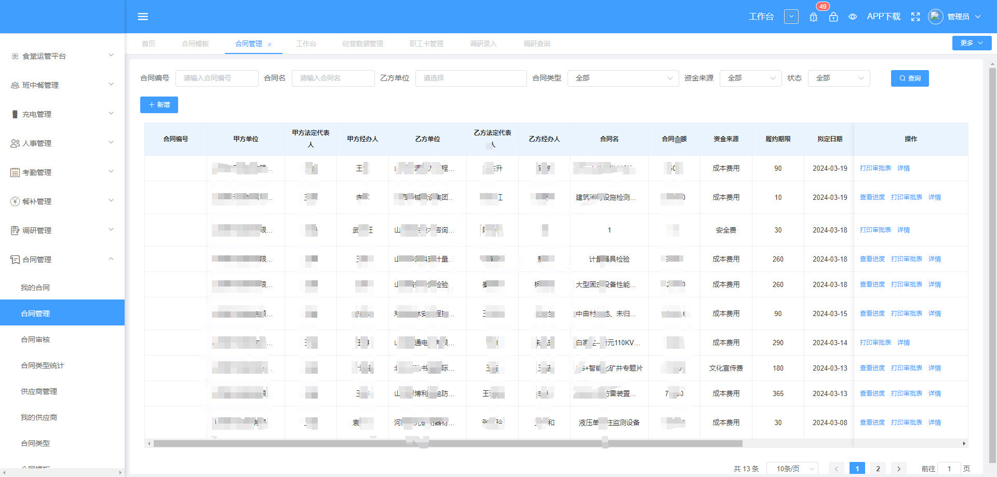
Task: Switch to 工作台 tab
Action: tap(306, 44)
